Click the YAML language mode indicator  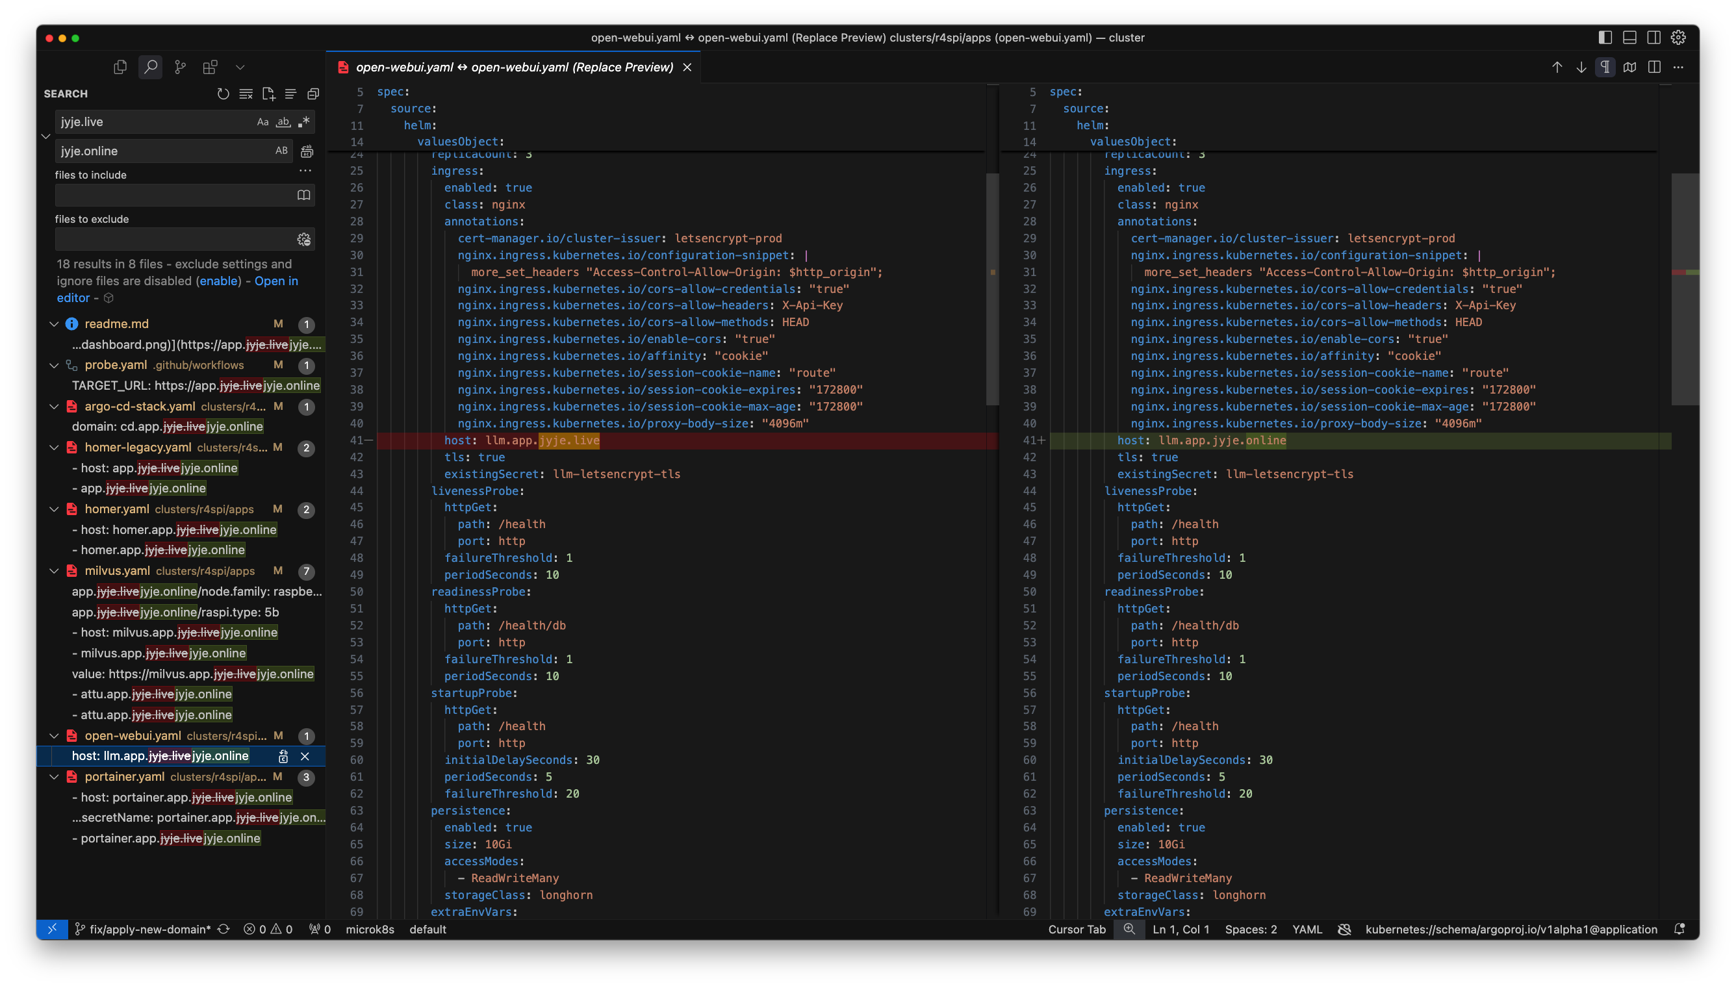click(1307, 929)
